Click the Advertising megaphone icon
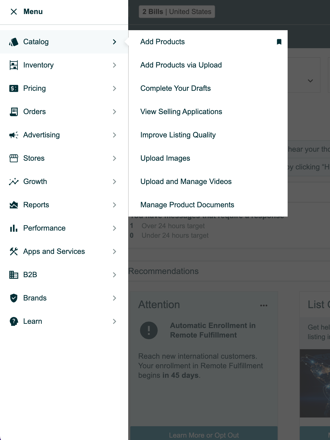 [x=14, y=135]
